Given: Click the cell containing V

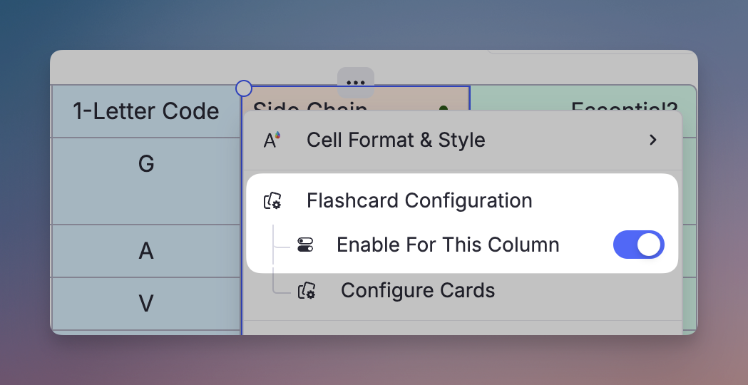Looking at the screenshot, I should [x=146, y=304].
